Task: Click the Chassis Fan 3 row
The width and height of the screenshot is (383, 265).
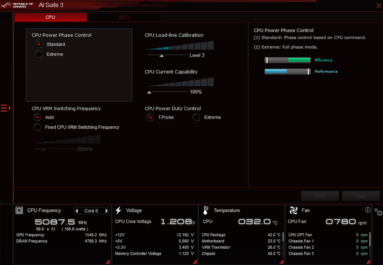Action: (328, 254)
